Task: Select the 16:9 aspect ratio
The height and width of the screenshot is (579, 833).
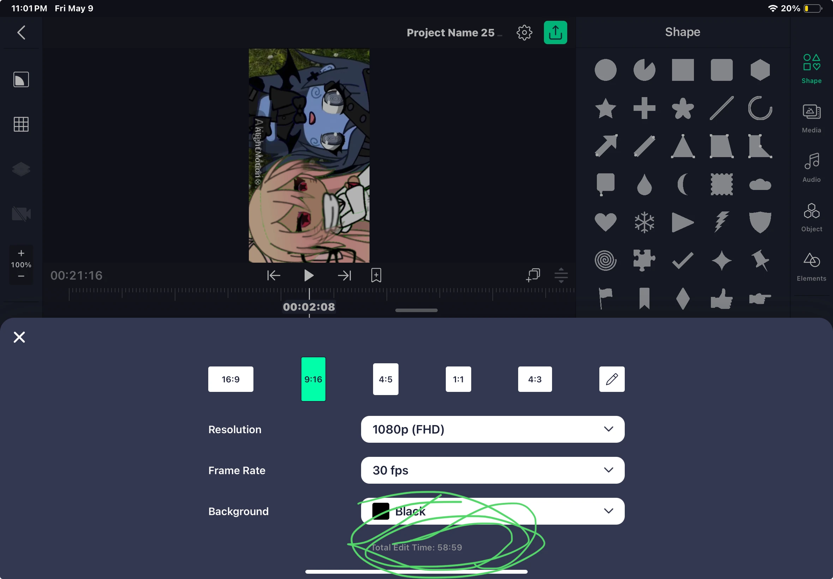Action: [x=230, y=379]
